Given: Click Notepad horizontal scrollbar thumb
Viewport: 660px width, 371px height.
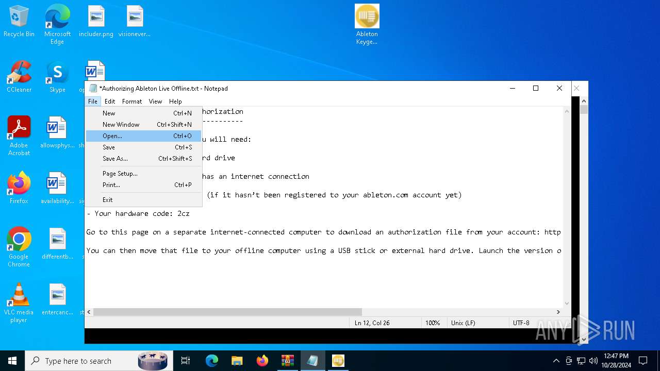Looking at the screenshot, I should coord(227,312).
